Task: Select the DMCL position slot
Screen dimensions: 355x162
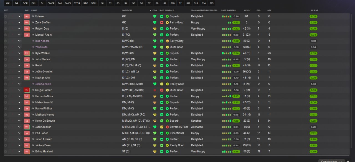Action: pos(68,3)
